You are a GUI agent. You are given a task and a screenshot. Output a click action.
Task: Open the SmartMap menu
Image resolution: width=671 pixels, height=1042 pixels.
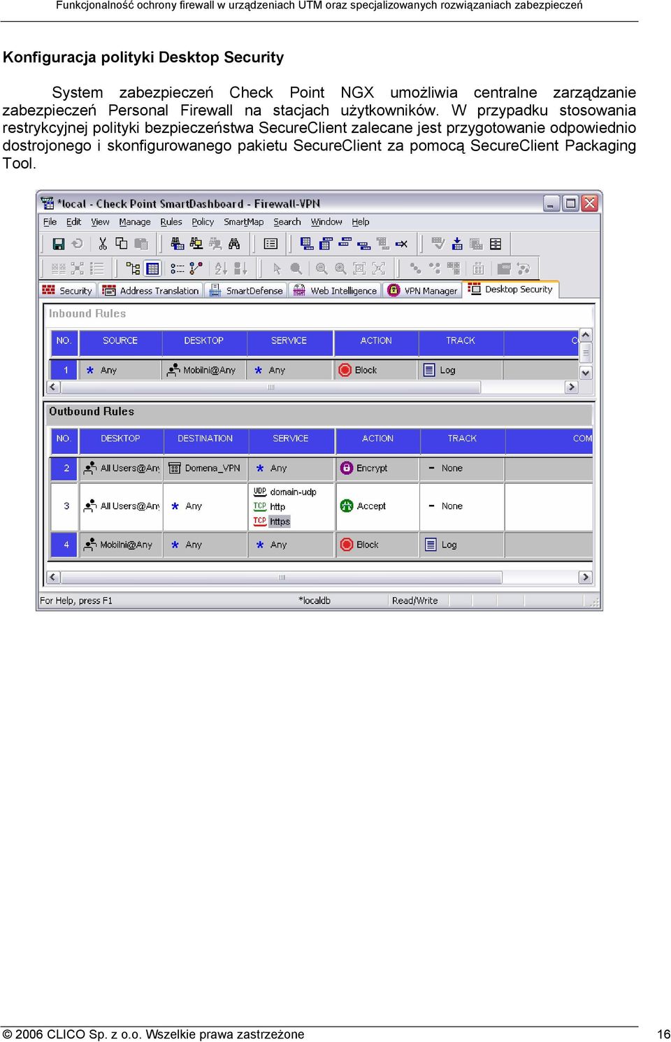tap(244, 222)
